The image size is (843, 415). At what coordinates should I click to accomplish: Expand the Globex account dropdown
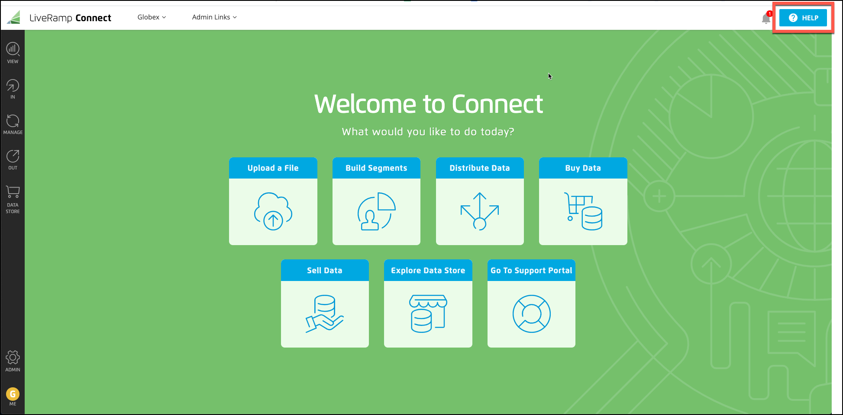[152, 17]
